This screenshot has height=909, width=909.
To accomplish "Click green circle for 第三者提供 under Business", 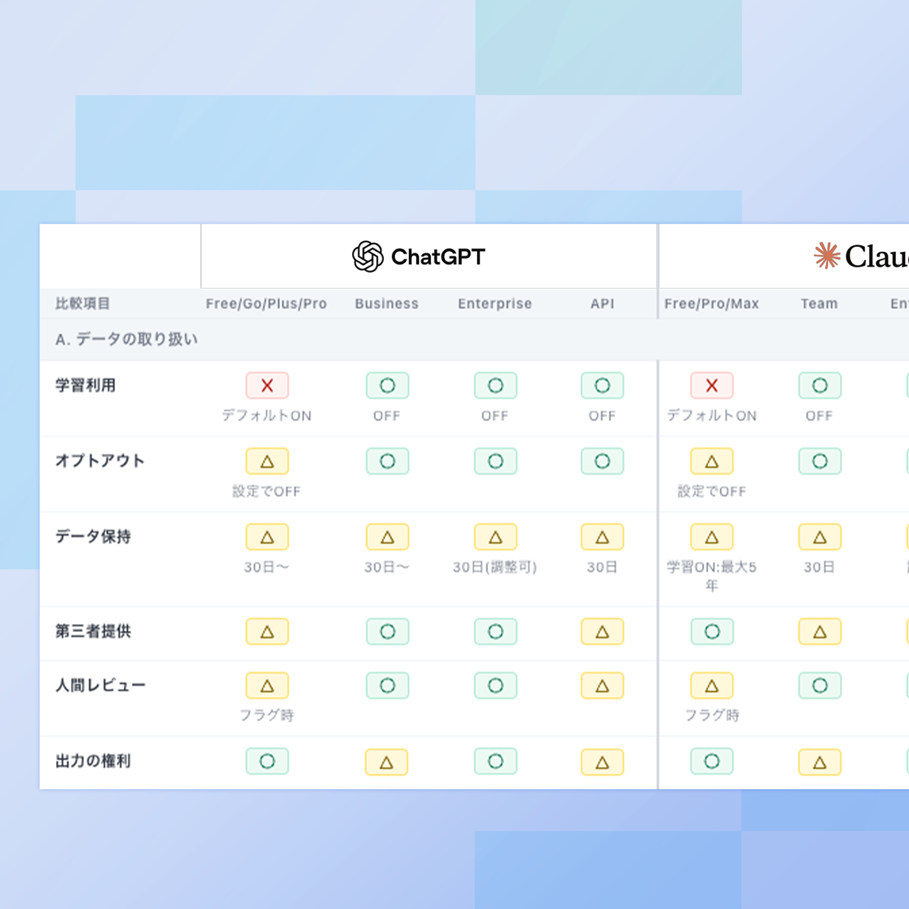I will click(x=387, y=631).
